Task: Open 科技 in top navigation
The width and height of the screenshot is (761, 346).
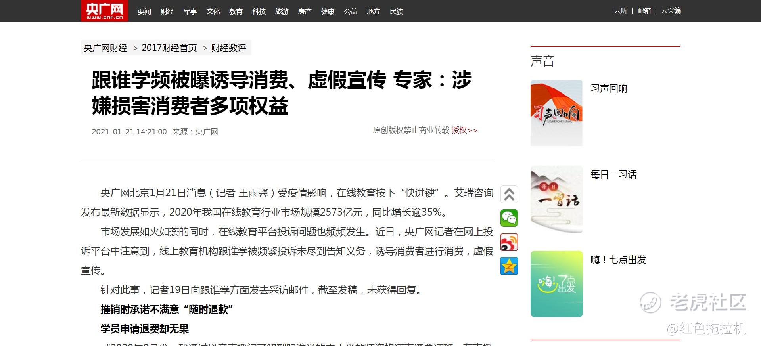Action: (259, 11)
